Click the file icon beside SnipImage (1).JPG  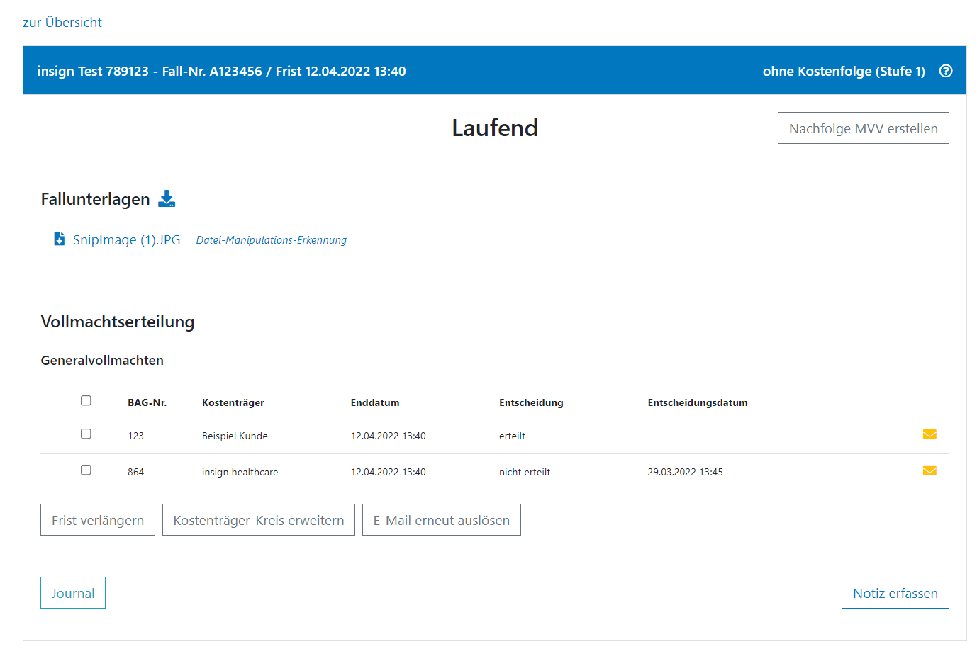click(60, 239)
